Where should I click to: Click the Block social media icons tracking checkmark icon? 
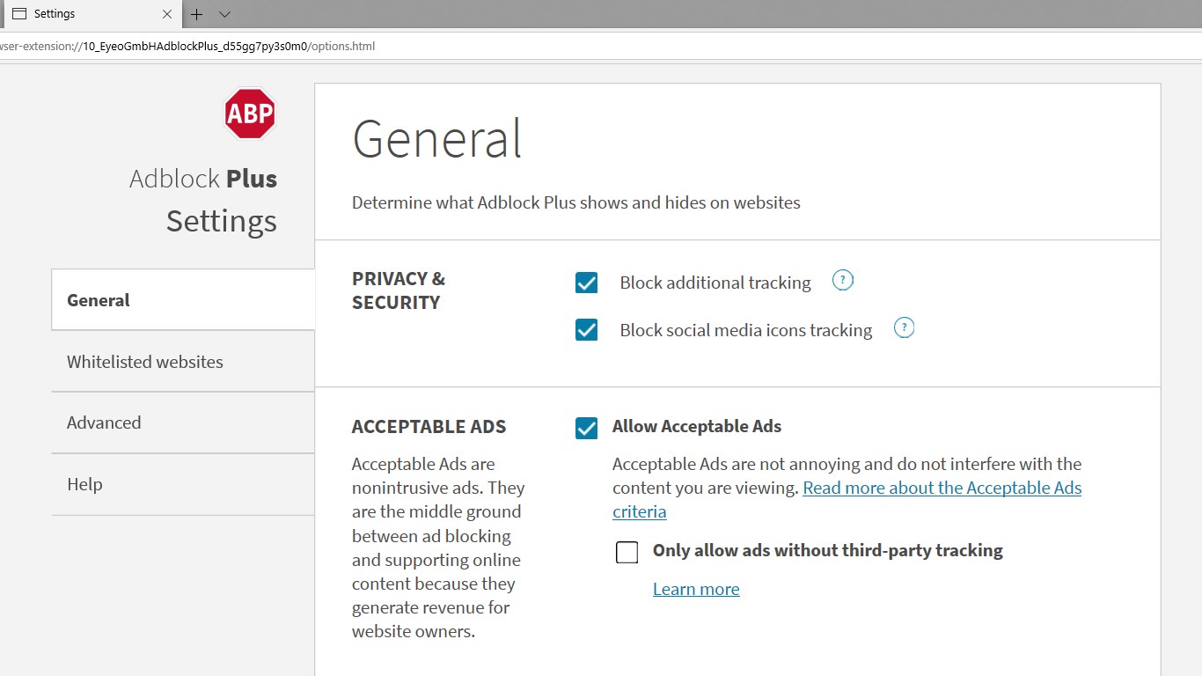(586, 329)
